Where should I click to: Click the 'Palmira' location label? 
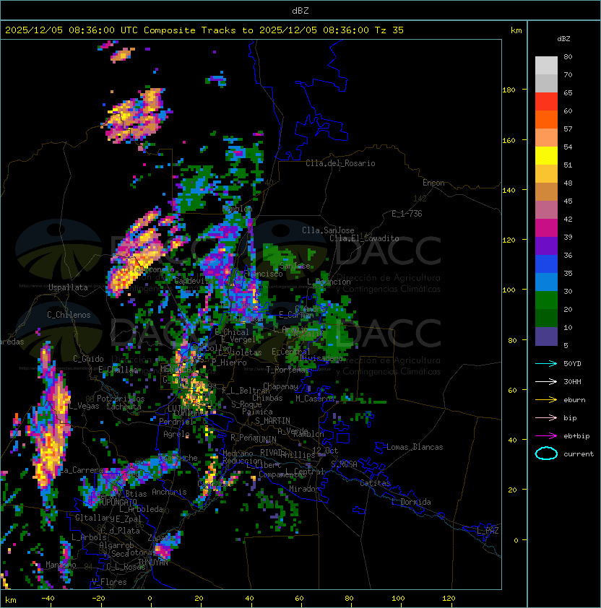tap(257, 412)
